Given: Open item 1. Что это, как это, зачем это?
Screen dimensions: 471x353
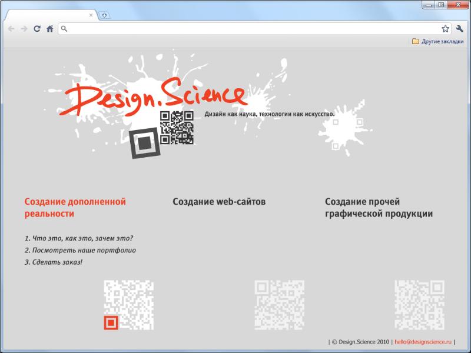Looking at the screenshot, I should [x=79, y=238].
